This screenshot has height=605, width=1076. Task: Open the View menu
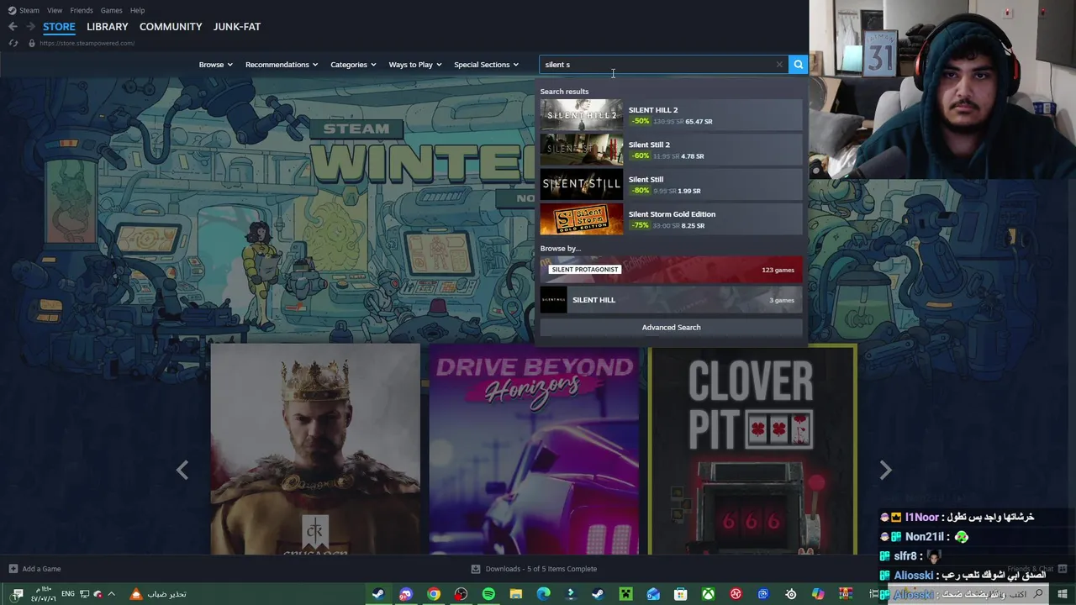55,10
